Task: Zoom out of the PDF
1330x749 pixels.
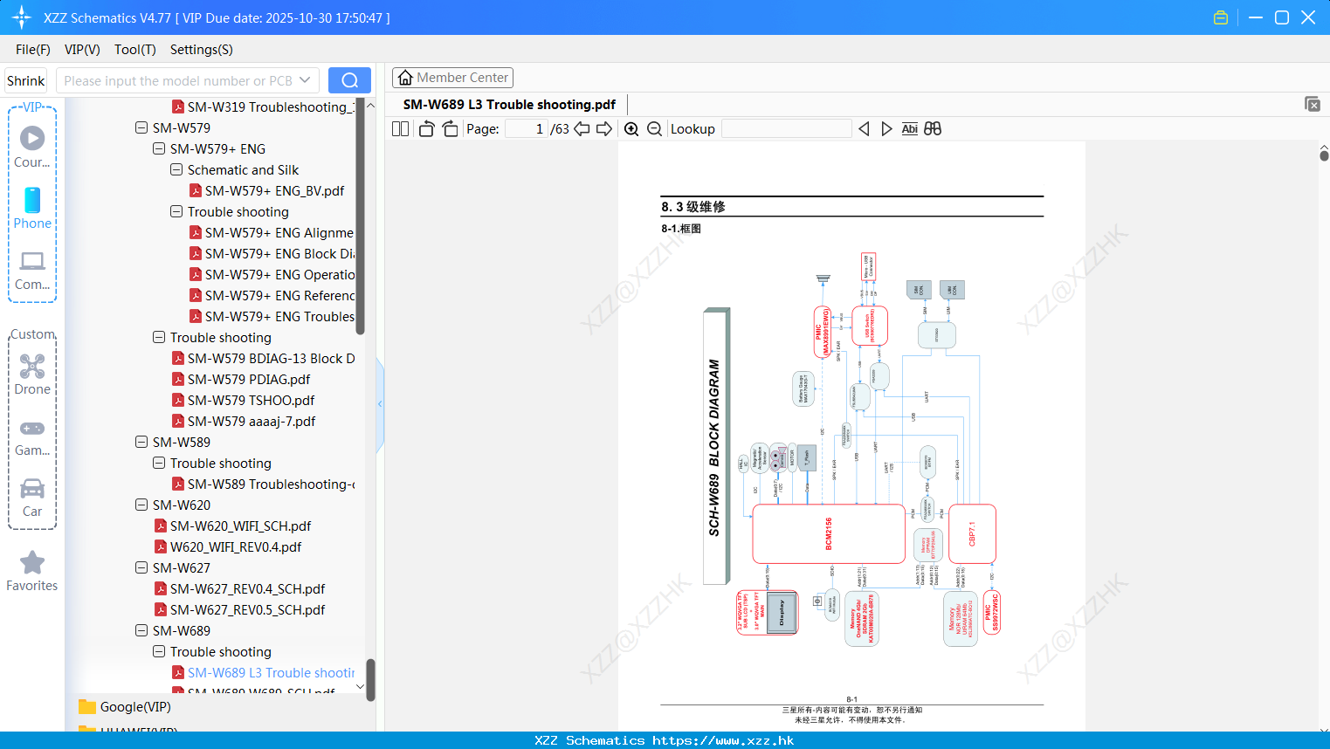Action: [654, 129]
